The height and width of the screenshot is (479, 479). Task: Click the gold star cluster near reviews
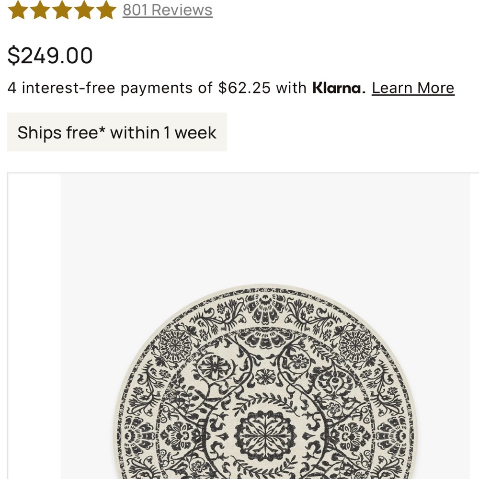(63, 9)
